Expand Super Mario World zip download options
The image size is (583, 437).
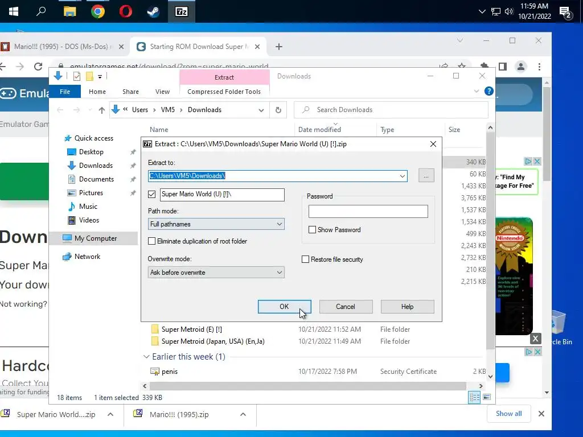pyautogui.click(x=110, y=414)
